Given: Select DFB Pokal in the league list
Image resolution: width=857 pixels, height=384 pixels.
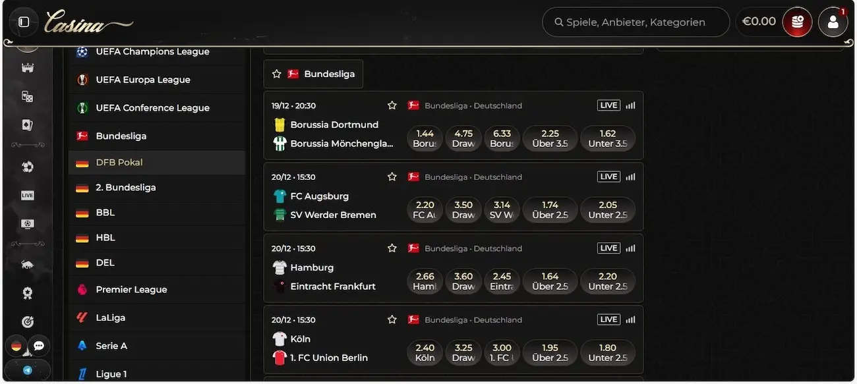Looking at the screenshot, I should pos(119,162).
